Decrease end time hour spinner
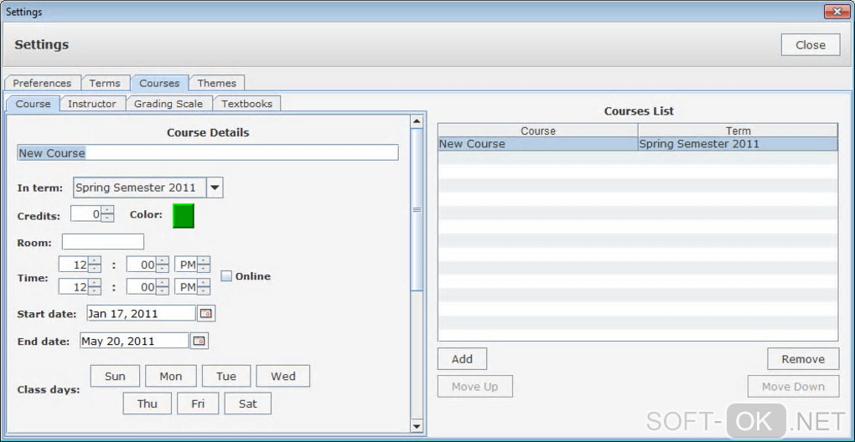 coord(95,290)
